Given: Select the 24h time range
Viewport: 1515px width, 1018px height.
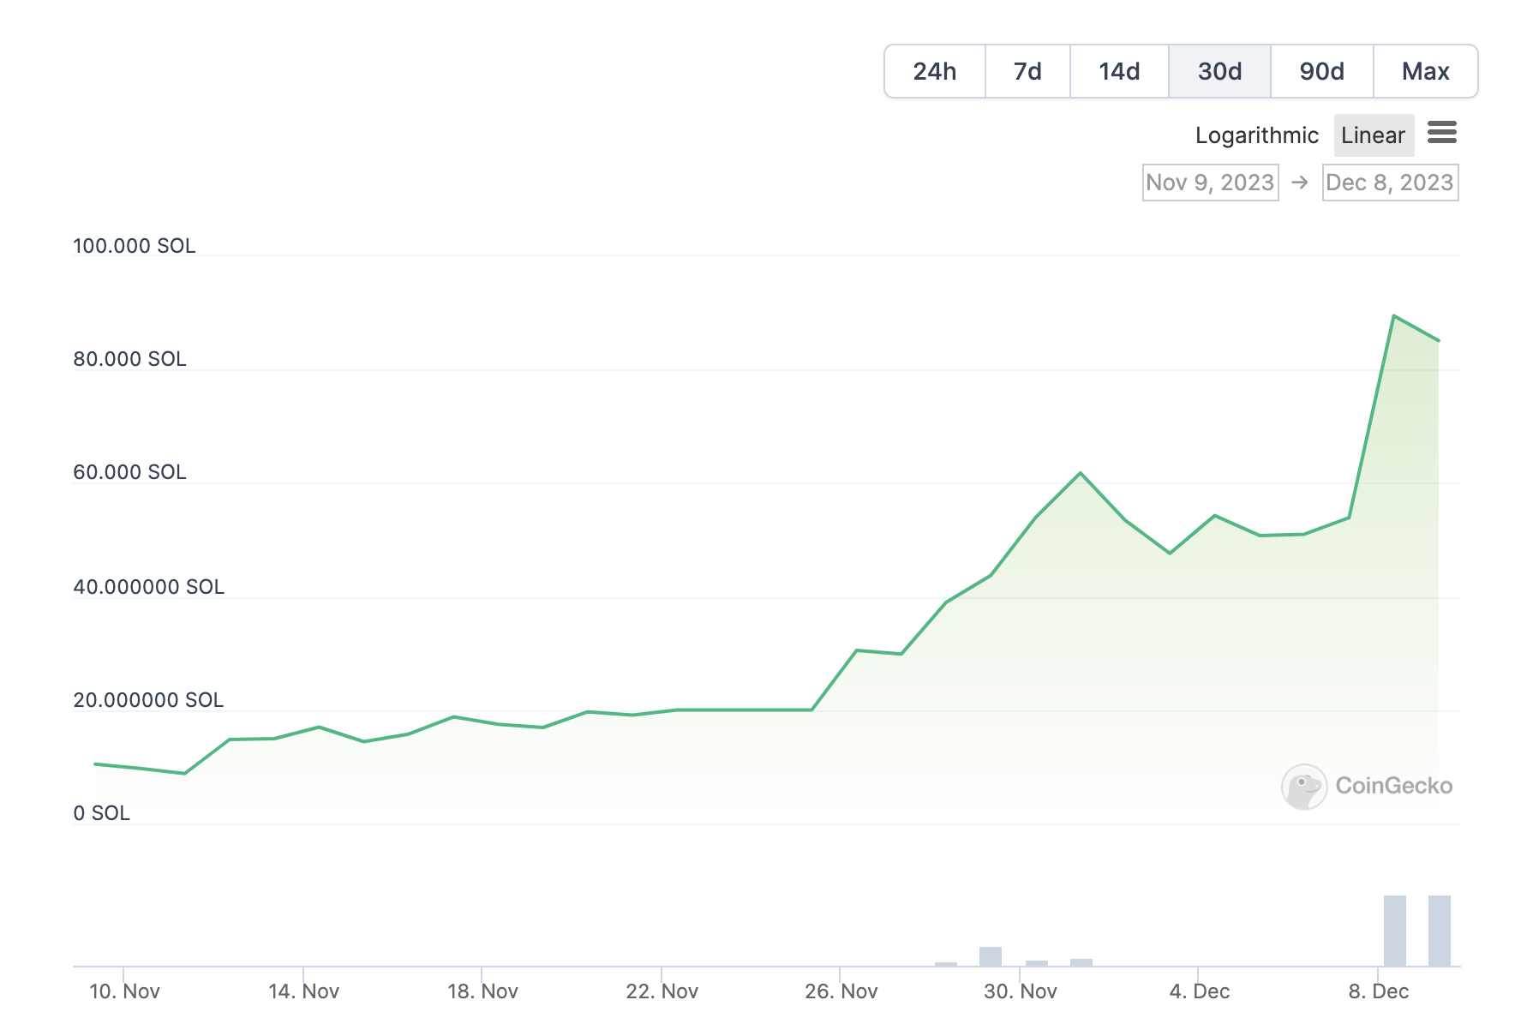Looking at the screenshot, I should point(934,71).
